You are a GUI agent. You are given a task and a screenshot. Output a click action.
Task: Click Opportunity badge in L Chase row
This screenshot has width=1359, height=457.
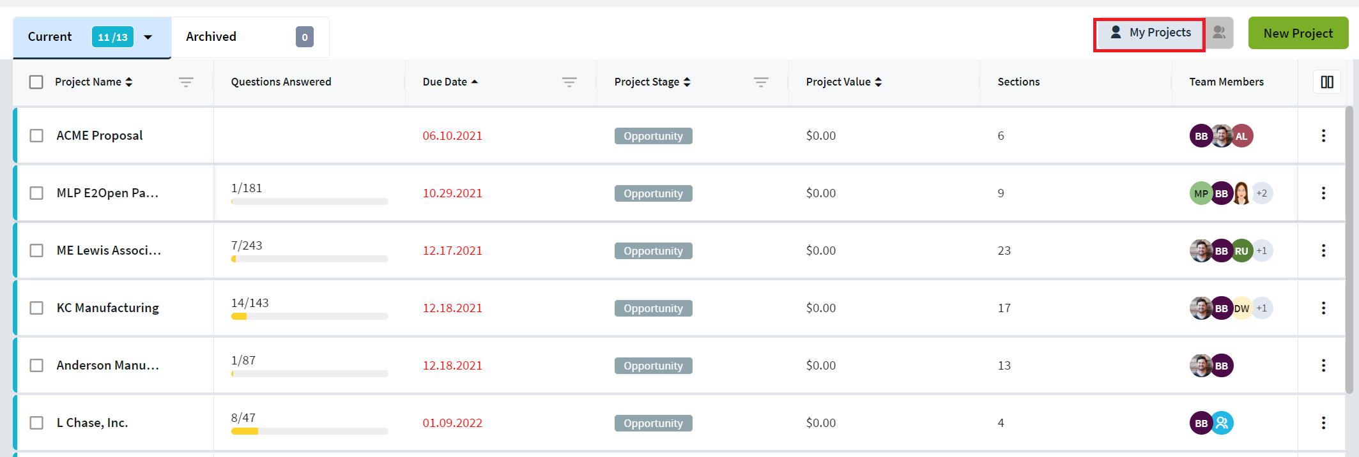tap(654, 423)
